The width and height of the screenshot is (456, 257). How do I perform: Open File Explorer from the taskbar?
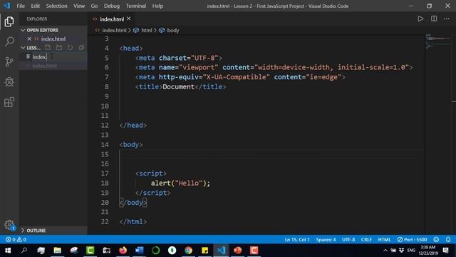pyautogui.click(x=57, y=251)
